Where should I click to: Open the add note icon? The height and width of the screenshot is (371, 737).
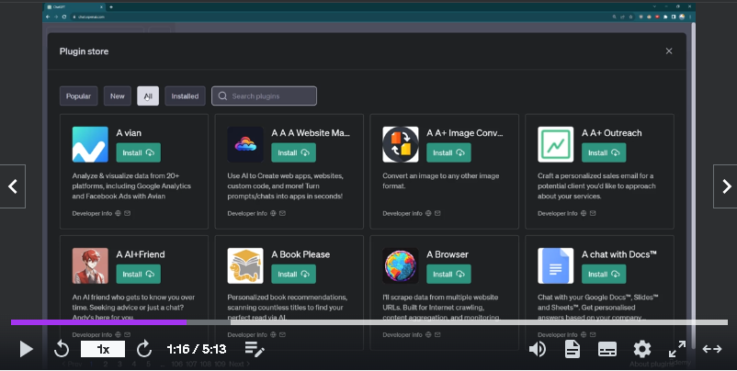pos(255,349)
